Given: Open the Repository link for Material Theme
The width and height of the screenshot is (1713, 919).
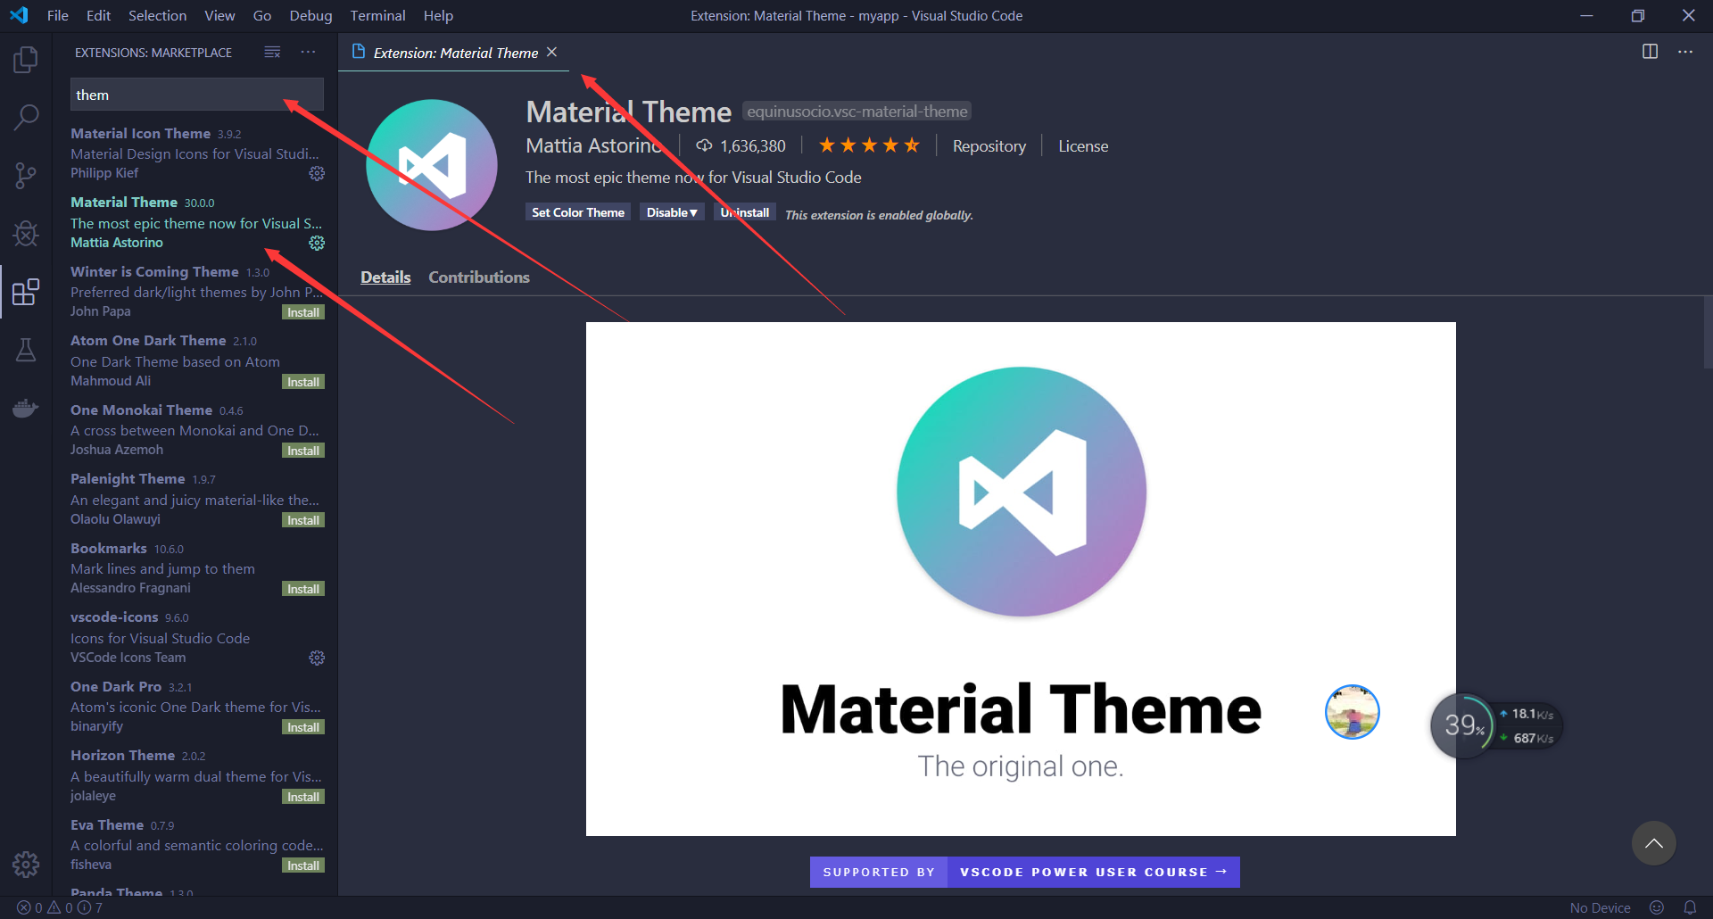Looking at the screenshot, I should [x=989, y=145].
